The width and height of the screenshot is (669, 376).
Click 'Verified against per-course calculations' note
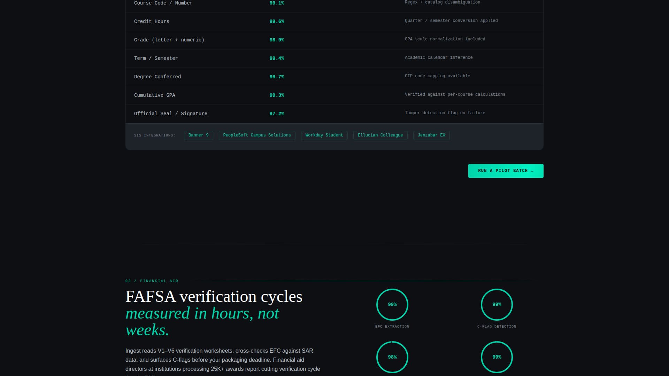(455, 95)
